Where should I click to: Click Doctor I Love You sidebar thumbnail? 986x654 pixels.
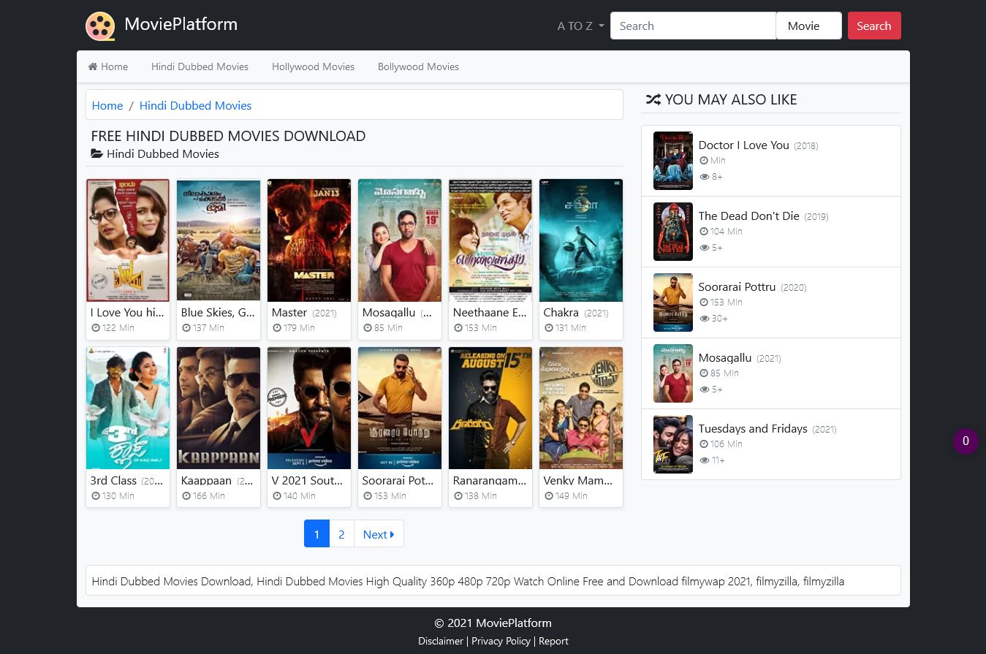pos(673,161)
